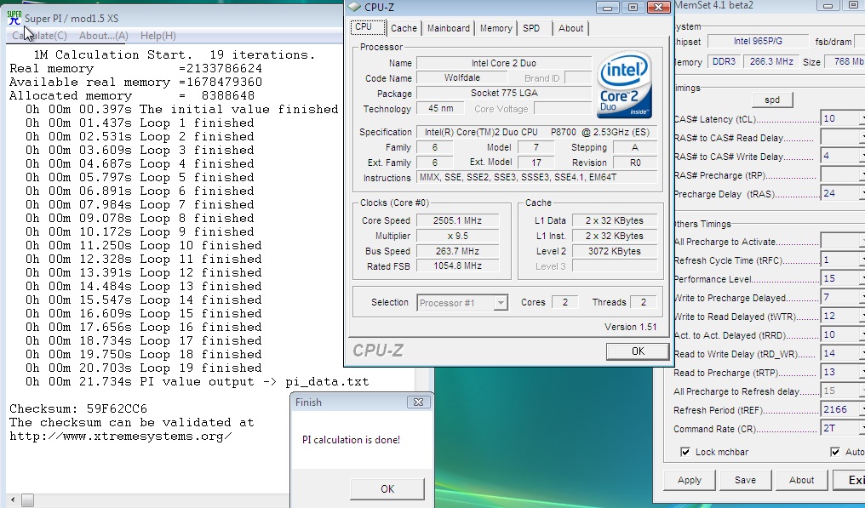This screenshot has height=508, width=865.
Task: Open the Write to Read Delayed (tWTR) dropdown
Action: tap(862, 317)
